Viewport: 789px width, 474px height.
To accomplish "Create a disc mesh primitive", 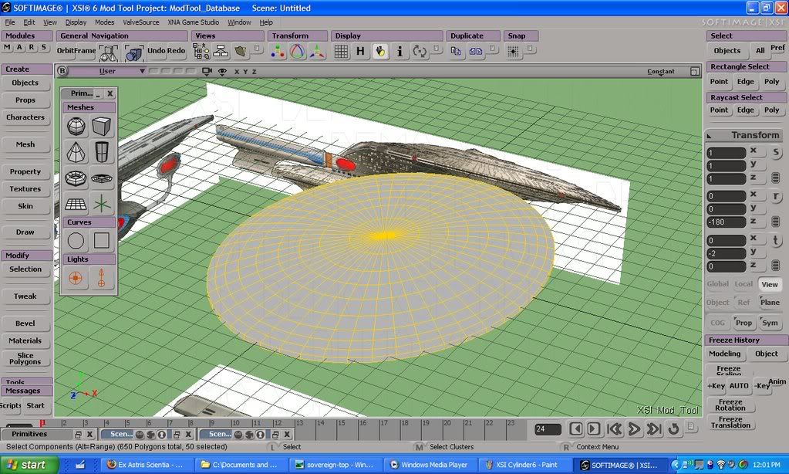I will (101, 178).
